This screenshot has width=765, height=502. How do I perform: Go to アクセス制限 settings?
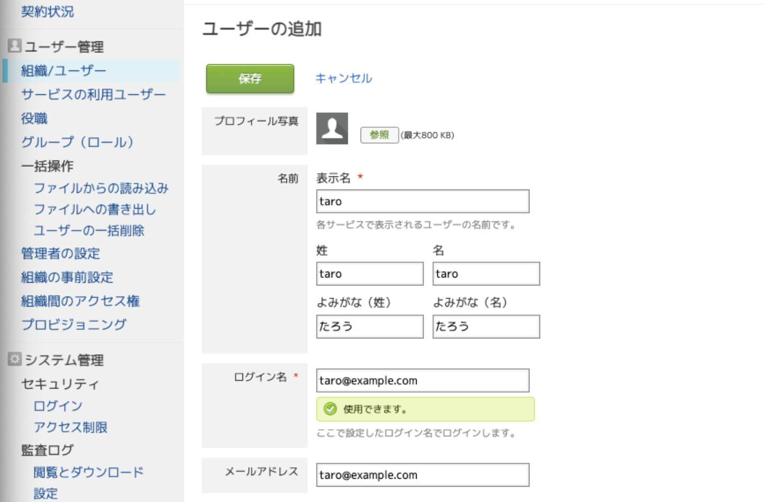click(70, 427)
